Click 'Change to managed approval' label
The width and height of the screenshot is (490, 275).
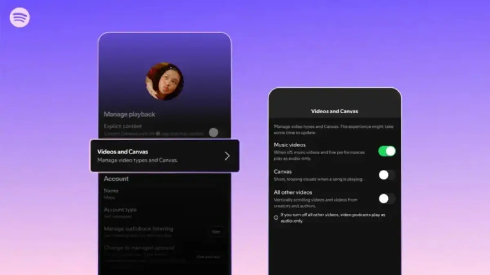coord(139,248)
